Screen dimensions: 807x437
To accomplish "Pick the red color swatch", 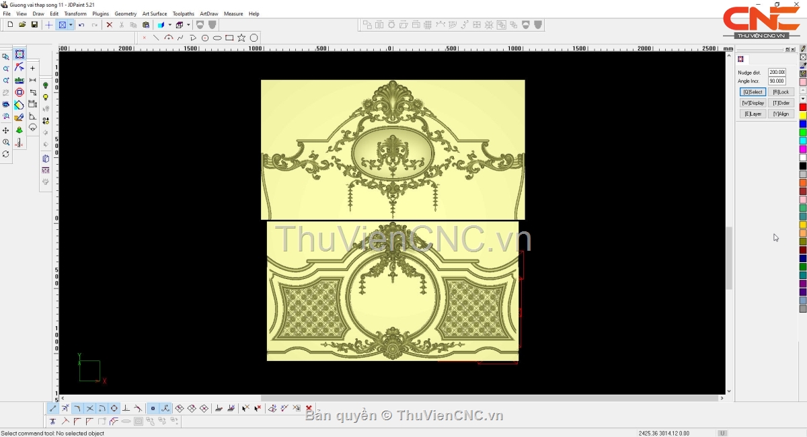I will [x=803, y=108].
